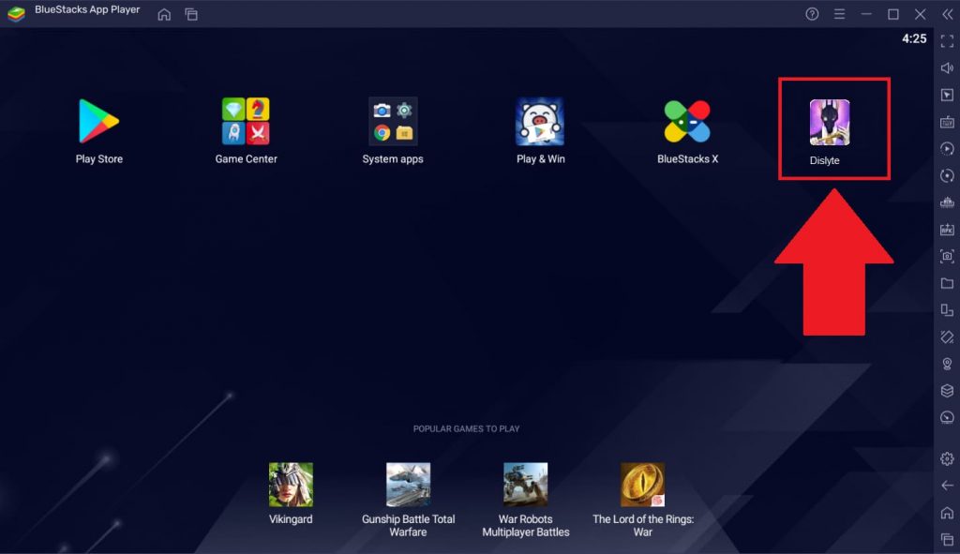Open the set location pin icon
This screenshot has height=554, width=960.
(x=947, y=364)
